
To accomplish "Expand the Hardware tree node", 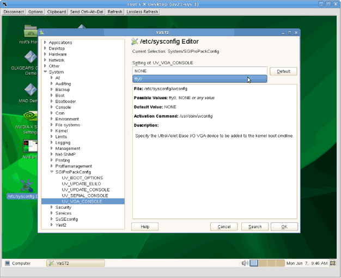I will (x=45, y=54).
